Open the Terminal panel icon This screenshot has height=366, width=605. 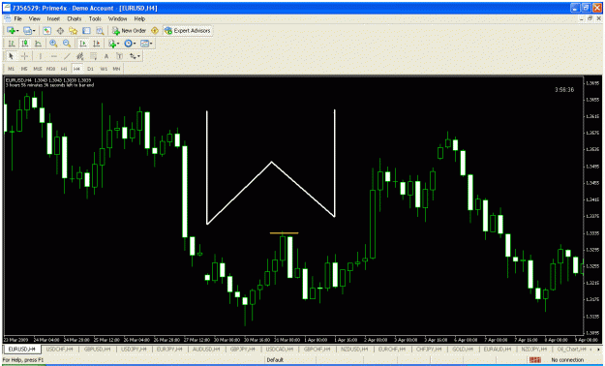click(x=86, y=31)
